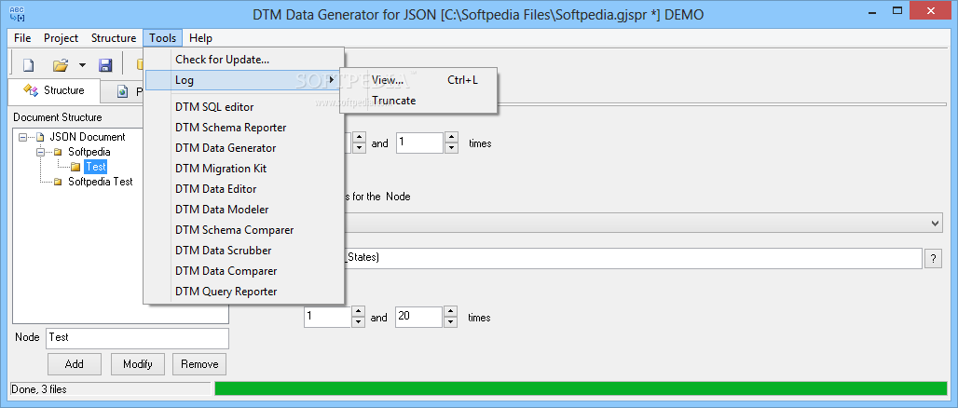Decrease the upper times value of 1
Viewport: 958px width, 408px height.
click(451, 148)
